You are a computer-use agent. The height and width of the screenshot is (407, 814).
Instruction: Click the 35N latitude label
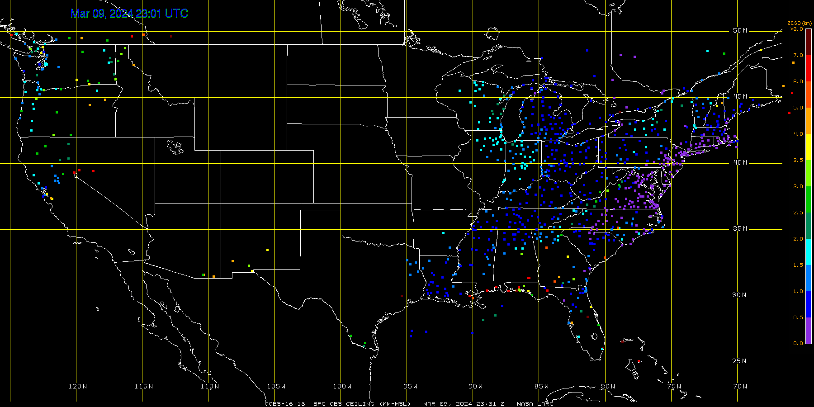[740, 229]
